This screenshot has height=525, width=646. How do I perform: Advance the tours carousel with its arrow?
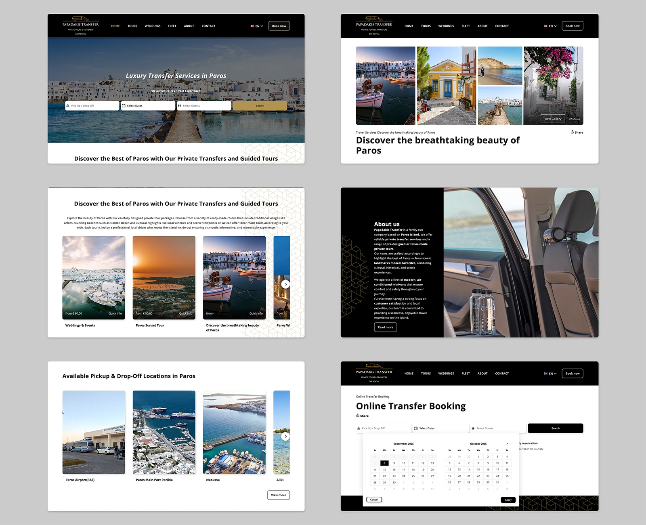point(286,284)
